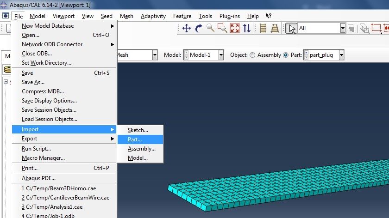Choose Part... from the Import submenu
389x218 pixels.
coord(135,139)
